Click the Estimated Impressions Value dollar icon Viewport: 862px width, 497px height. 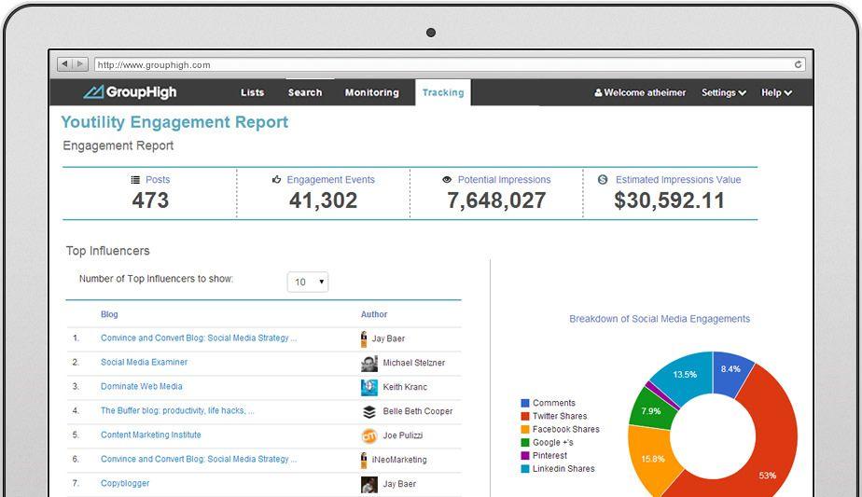(x=603, y=179)
